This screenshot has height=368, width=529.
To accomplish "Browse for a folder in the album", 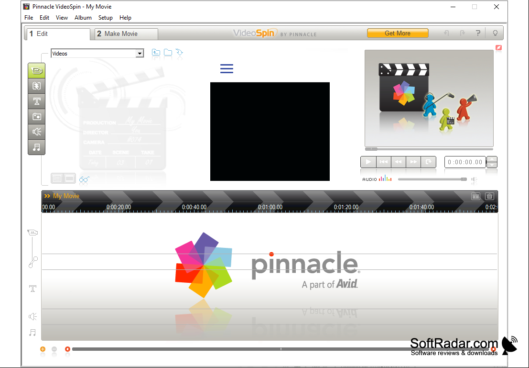I will point(168,52).
